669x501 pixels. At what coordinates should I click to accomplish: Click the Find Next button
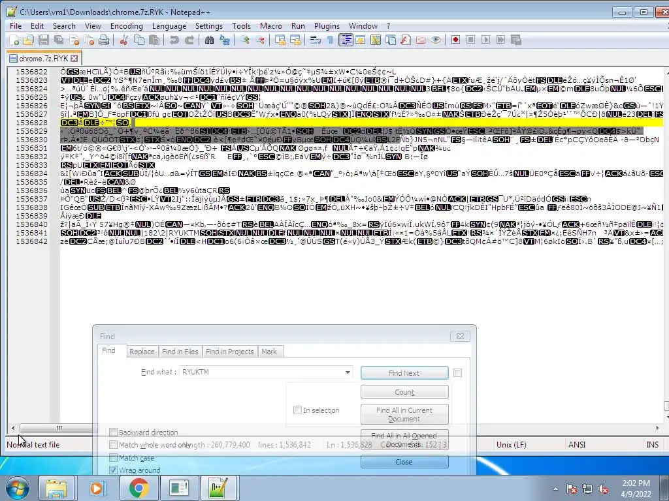tap(404, 373)
